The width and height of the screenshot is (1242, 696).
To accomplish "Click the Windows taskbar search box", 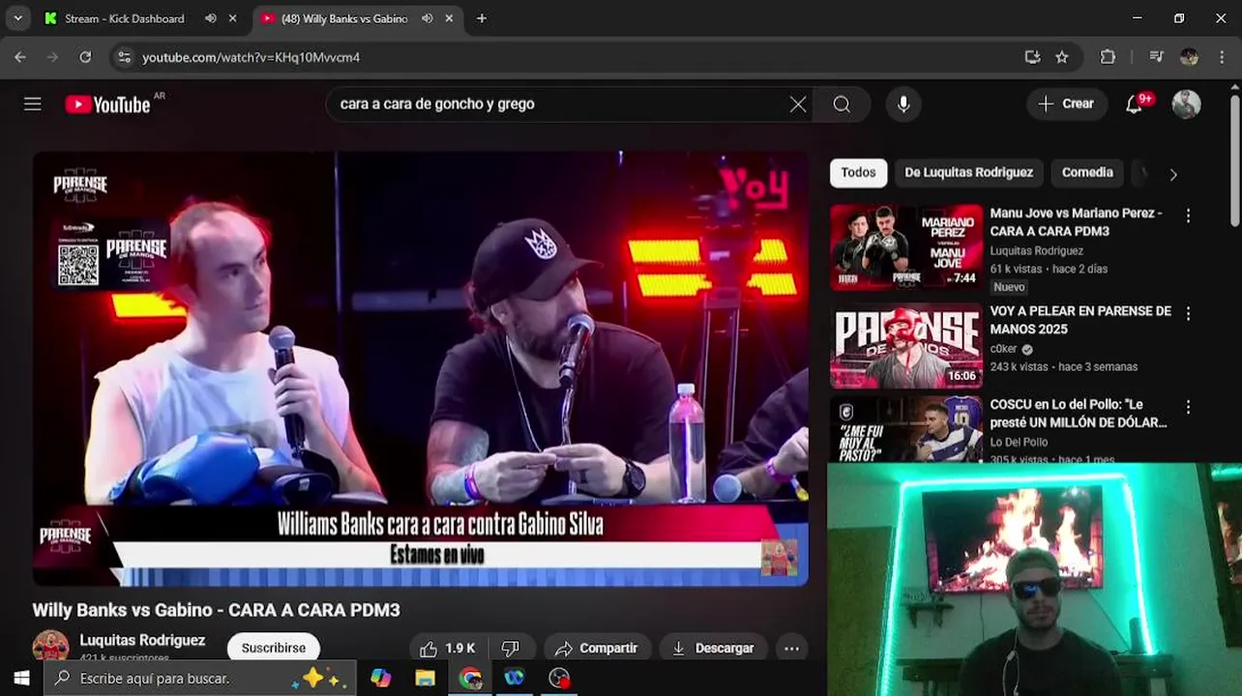I will tap(200, 678).
